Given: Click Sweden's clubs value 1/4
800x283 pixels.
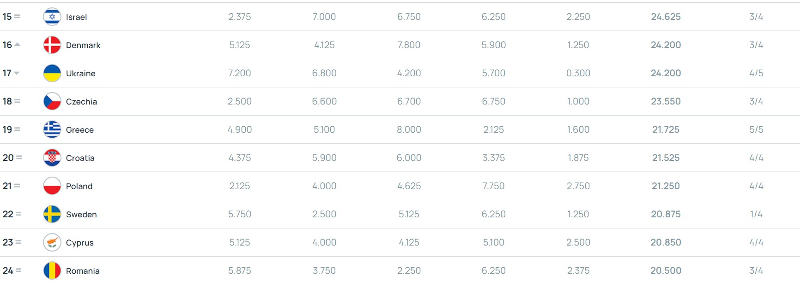Looking at the screenshot, I should click(756, 214).
